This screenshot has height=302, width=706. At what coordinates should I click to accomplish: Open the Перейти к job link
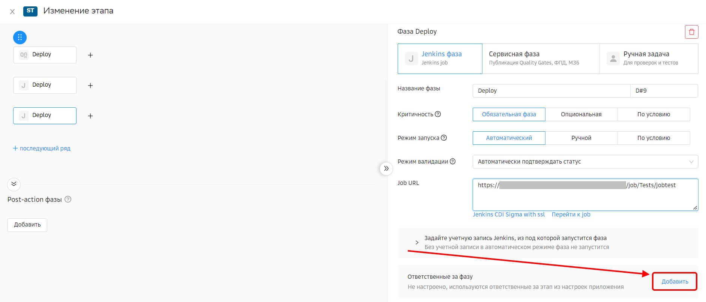(x=571, y=215)
